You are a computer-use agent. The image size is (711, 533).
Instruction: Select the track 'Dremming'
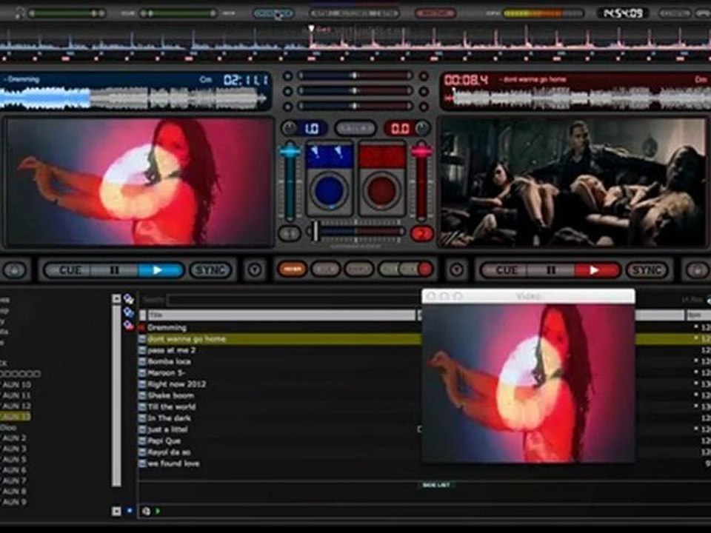pos(167,327)
